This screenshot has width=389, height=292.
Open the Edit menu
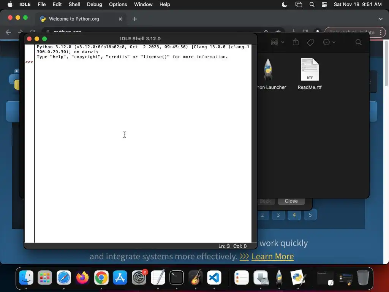click(57, 5)
